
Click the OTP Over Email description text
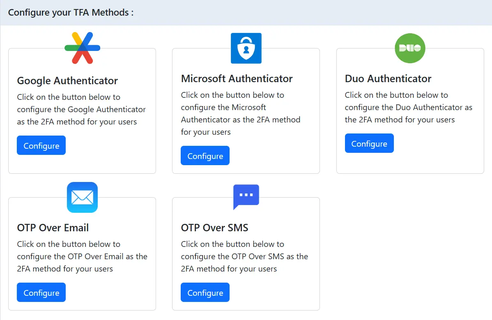click(82, 256)
